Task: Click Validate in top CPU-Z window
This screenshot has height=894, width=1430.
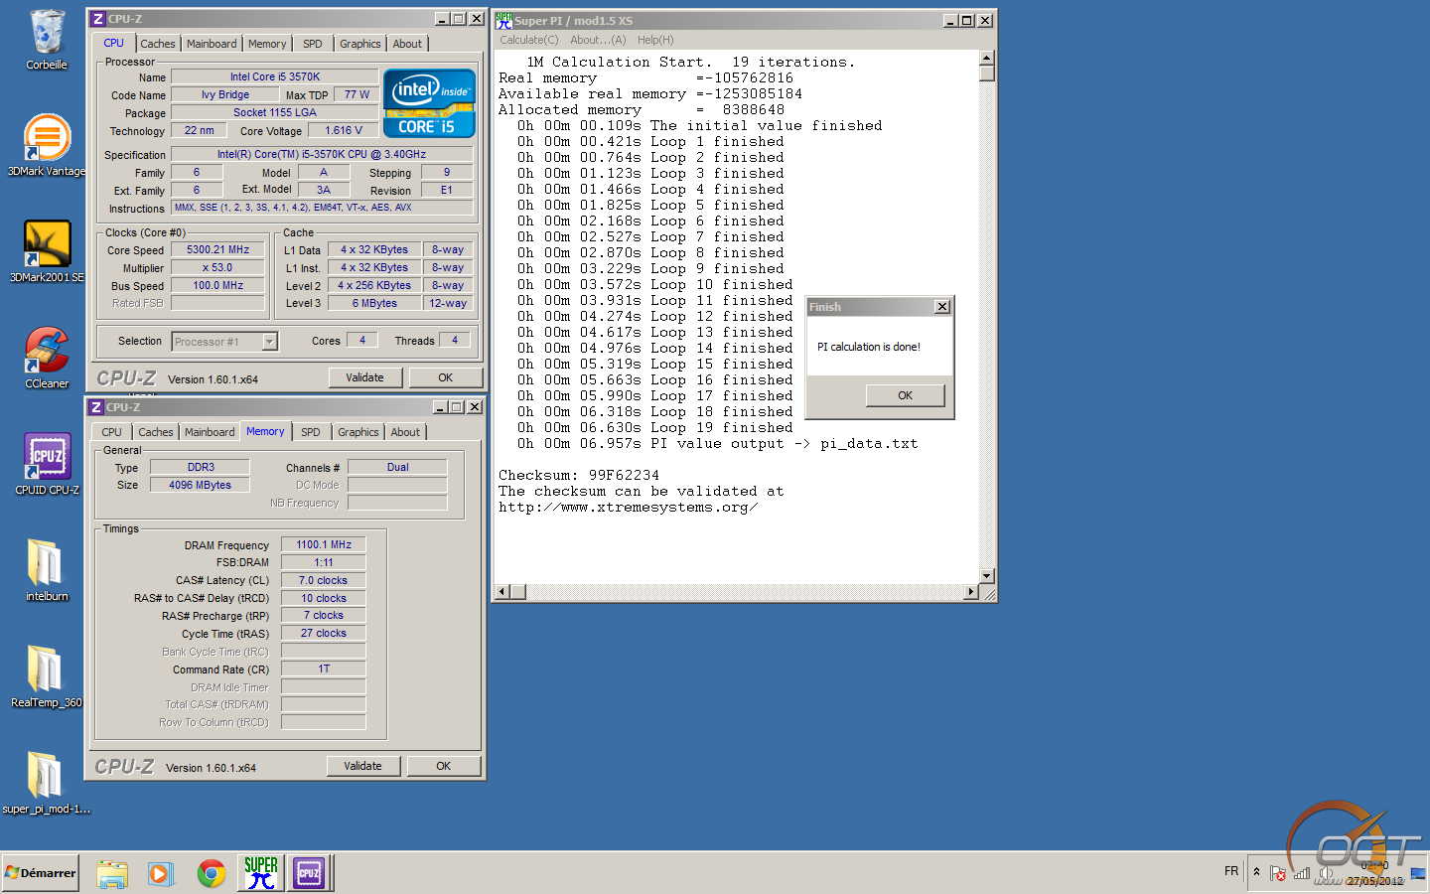Action: (x=364, y=377)
